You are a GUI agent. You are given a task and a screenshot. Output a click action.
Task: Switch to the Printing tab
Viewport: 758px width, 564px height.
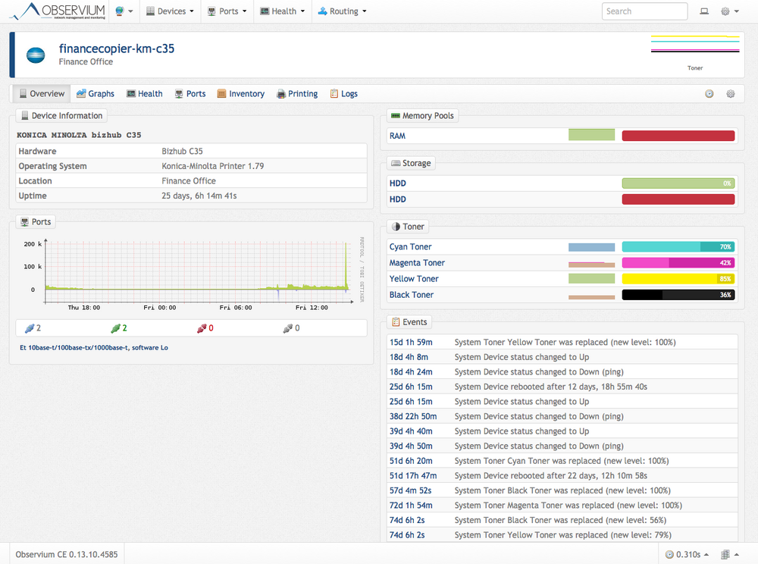point(297,94)
